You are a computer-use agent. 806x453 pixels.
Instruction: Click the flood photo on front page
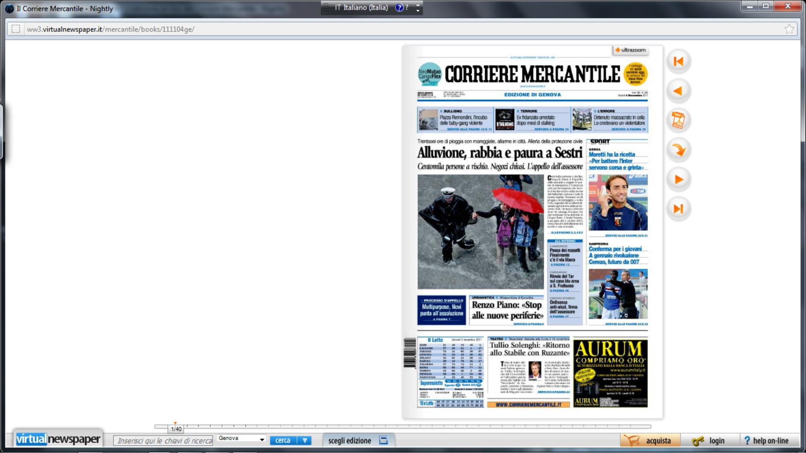[480, 232]
